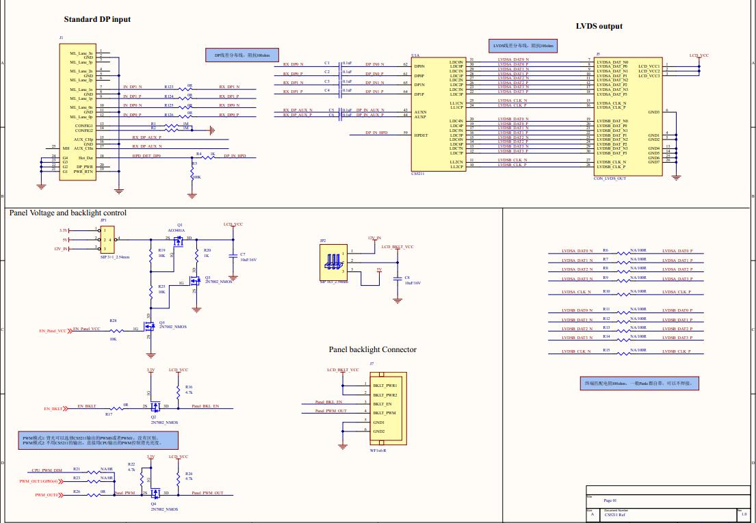
Task: Click the "Standard DP input" heading
Action: click(97, 19)
